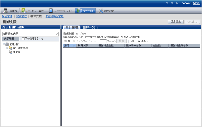Open the 20件表示 count dropdown
This screenshot has height=127, width=202.
135,41
